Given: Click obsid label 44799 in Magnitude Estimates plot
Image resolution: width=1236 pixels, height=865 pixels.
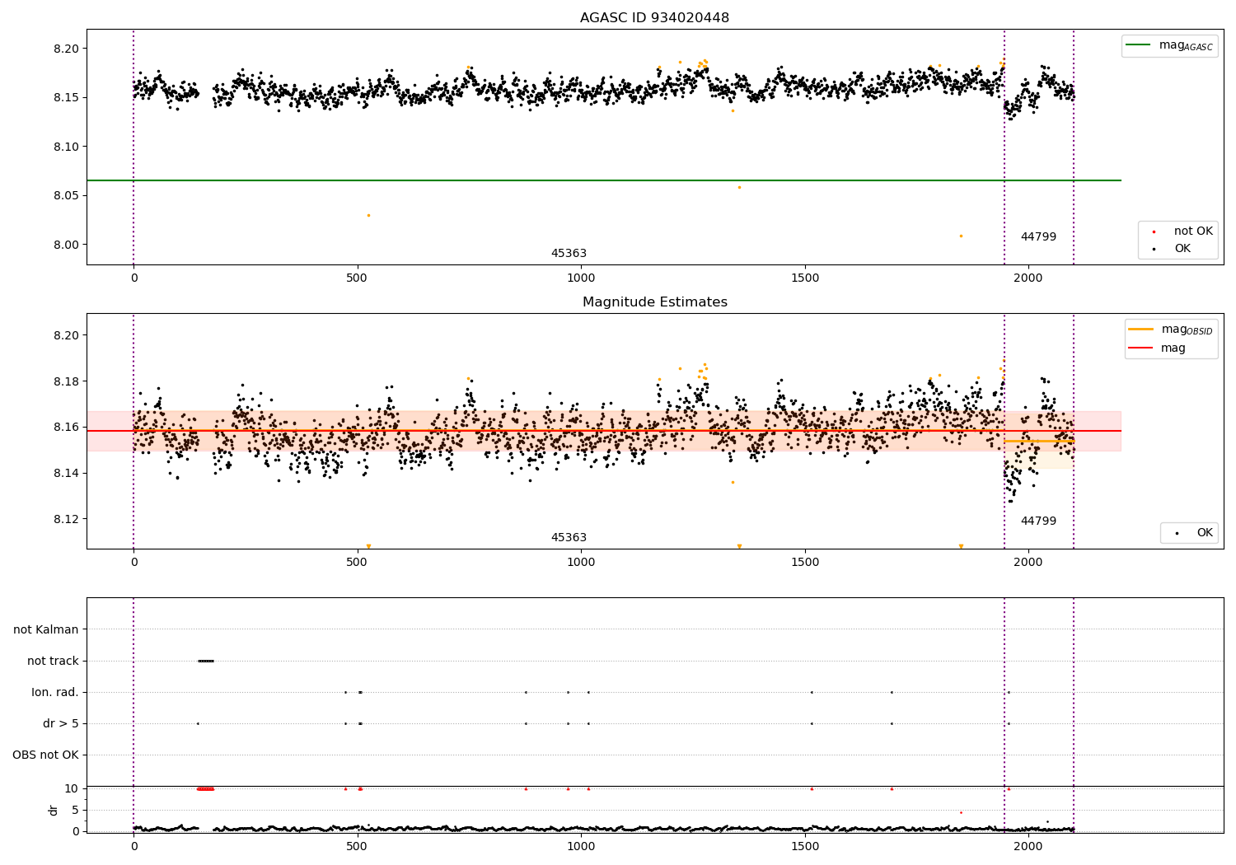Looking at the screenshot, I should (x=1038, y=521).
